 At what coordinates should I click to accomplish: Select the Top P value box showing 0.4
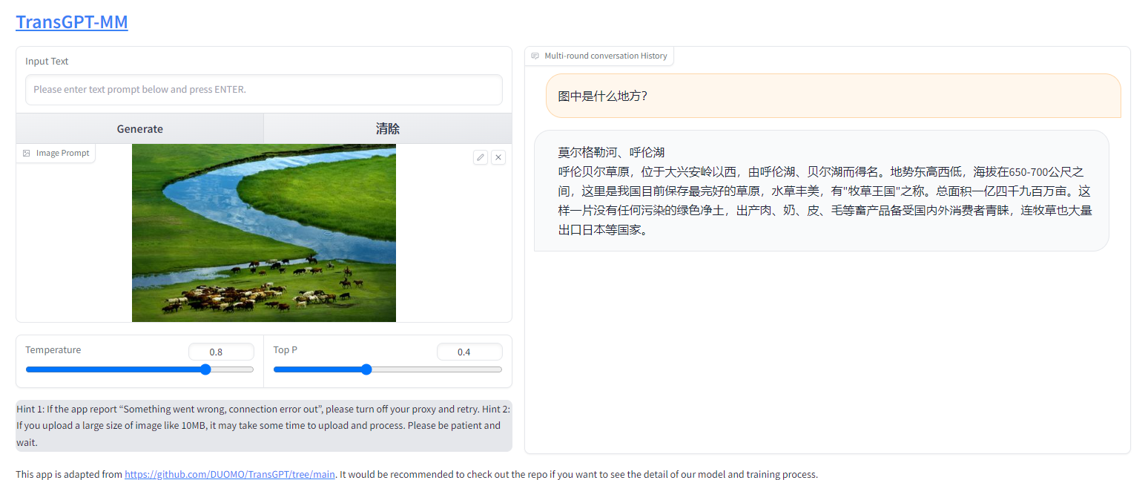pyautogui.click(x=469, y=352)
